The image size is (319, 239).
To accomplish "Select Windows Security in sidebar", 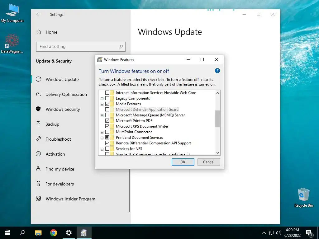I will pos(63,109).
